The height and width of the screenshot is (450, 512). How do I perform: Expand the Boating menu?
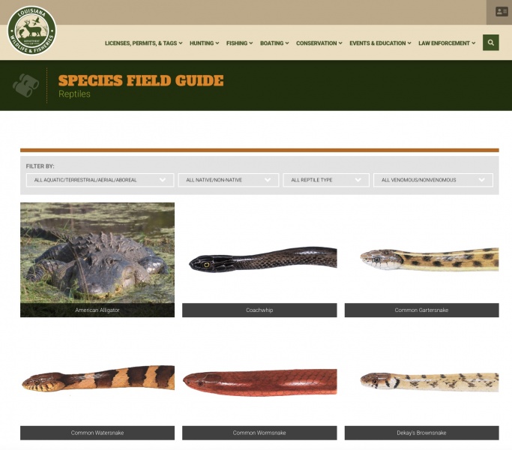274,43
